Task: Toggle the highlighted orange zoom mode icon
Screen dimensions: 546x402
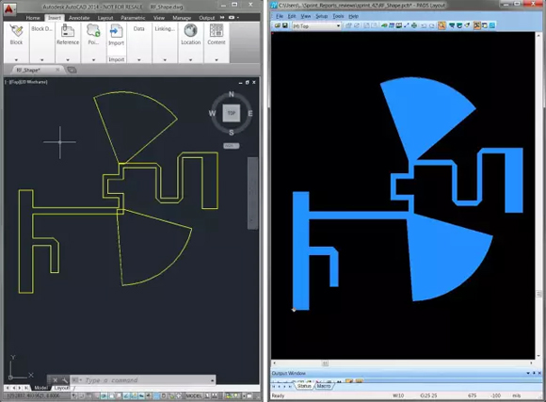Action: point(442,25)
